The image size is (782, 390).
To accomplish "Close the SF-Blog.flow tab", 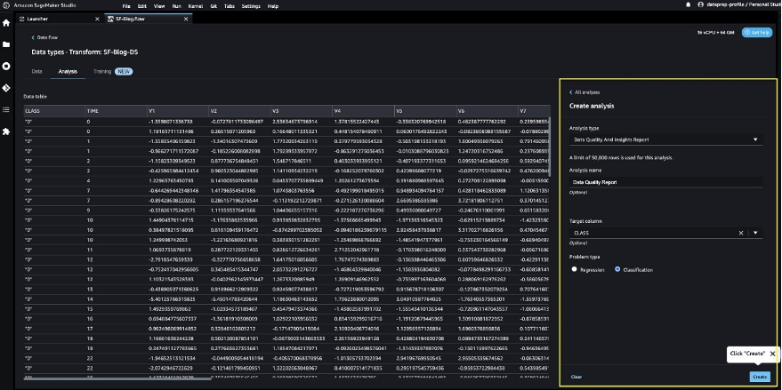I will pos(186,19).
